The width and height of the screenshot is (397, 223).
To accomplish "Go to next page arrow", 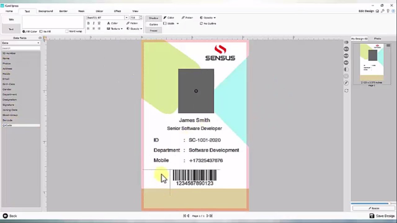I will tap(207, 216).
